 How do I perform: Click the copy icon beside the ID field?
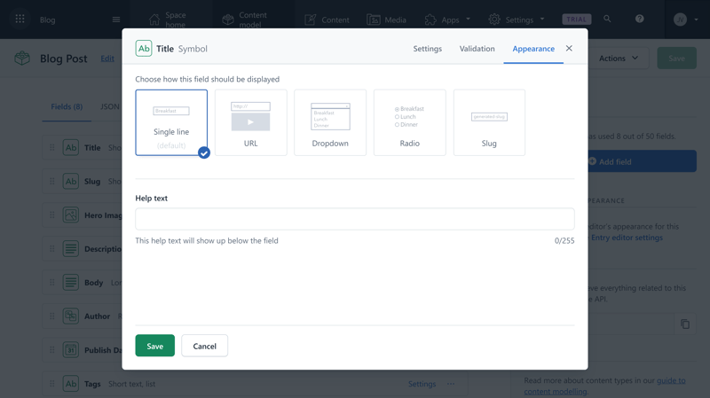[x=685, y=324]
